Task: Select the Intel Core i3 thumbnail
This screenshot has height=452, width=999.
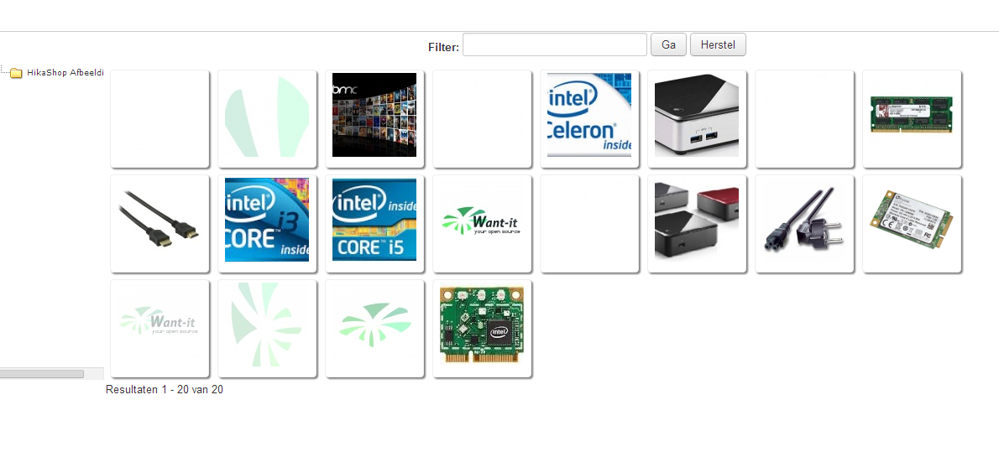Action: tap(267, 223)
